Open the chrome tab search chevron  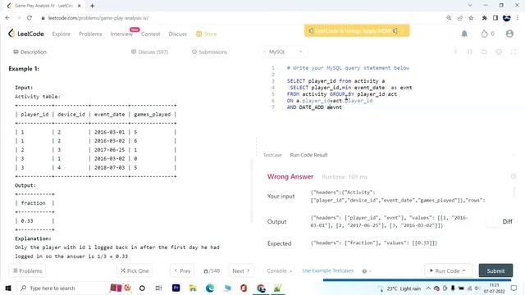(470, 6)
